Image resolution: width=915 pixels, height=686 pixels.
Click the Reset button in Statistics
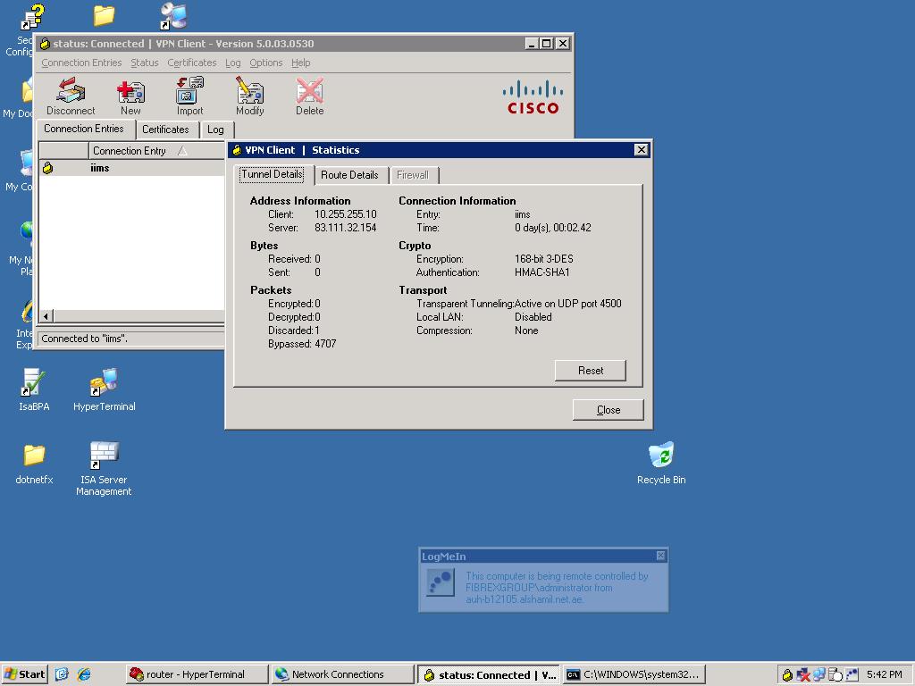point(591,371)
